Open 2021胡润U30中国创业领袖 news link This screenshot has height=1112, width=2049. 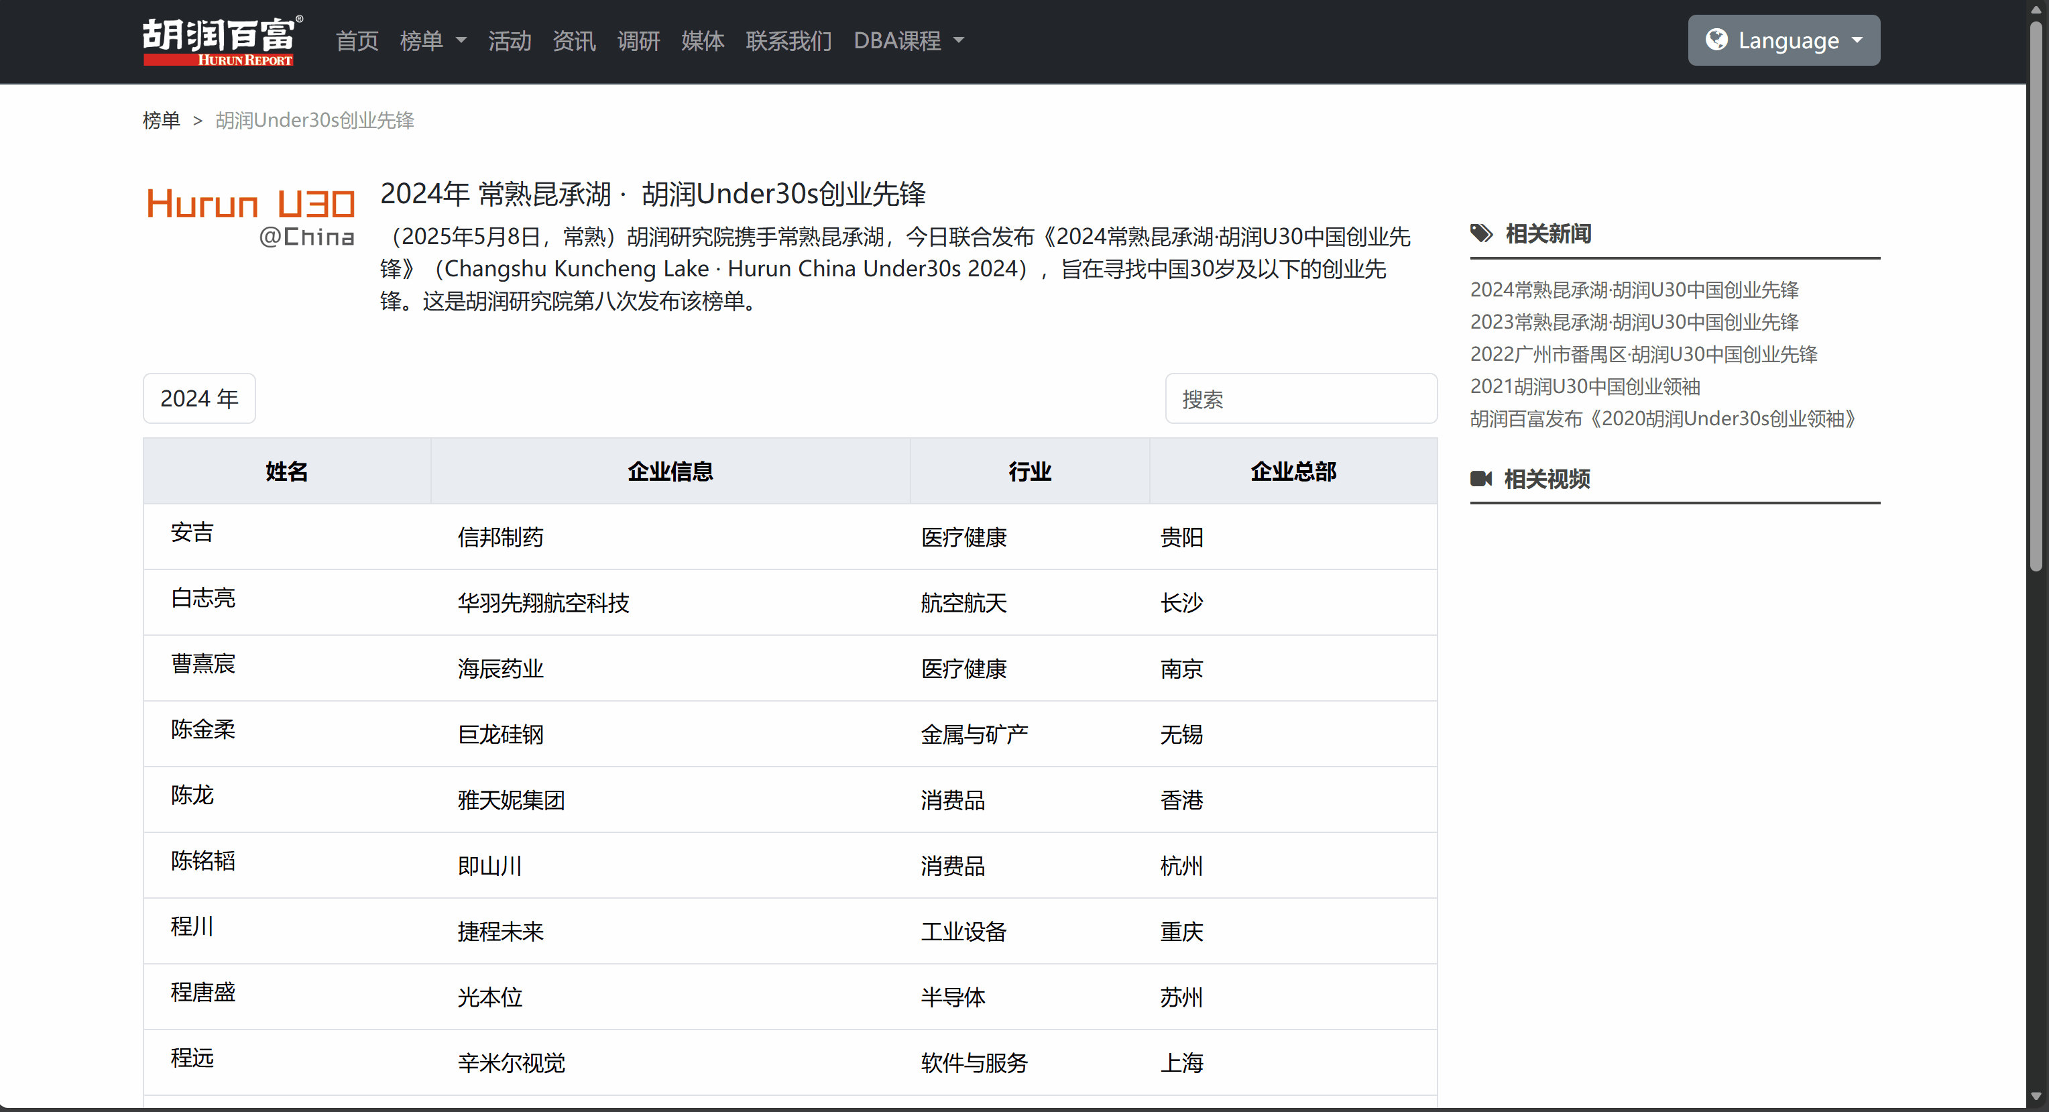point(1584,386)
